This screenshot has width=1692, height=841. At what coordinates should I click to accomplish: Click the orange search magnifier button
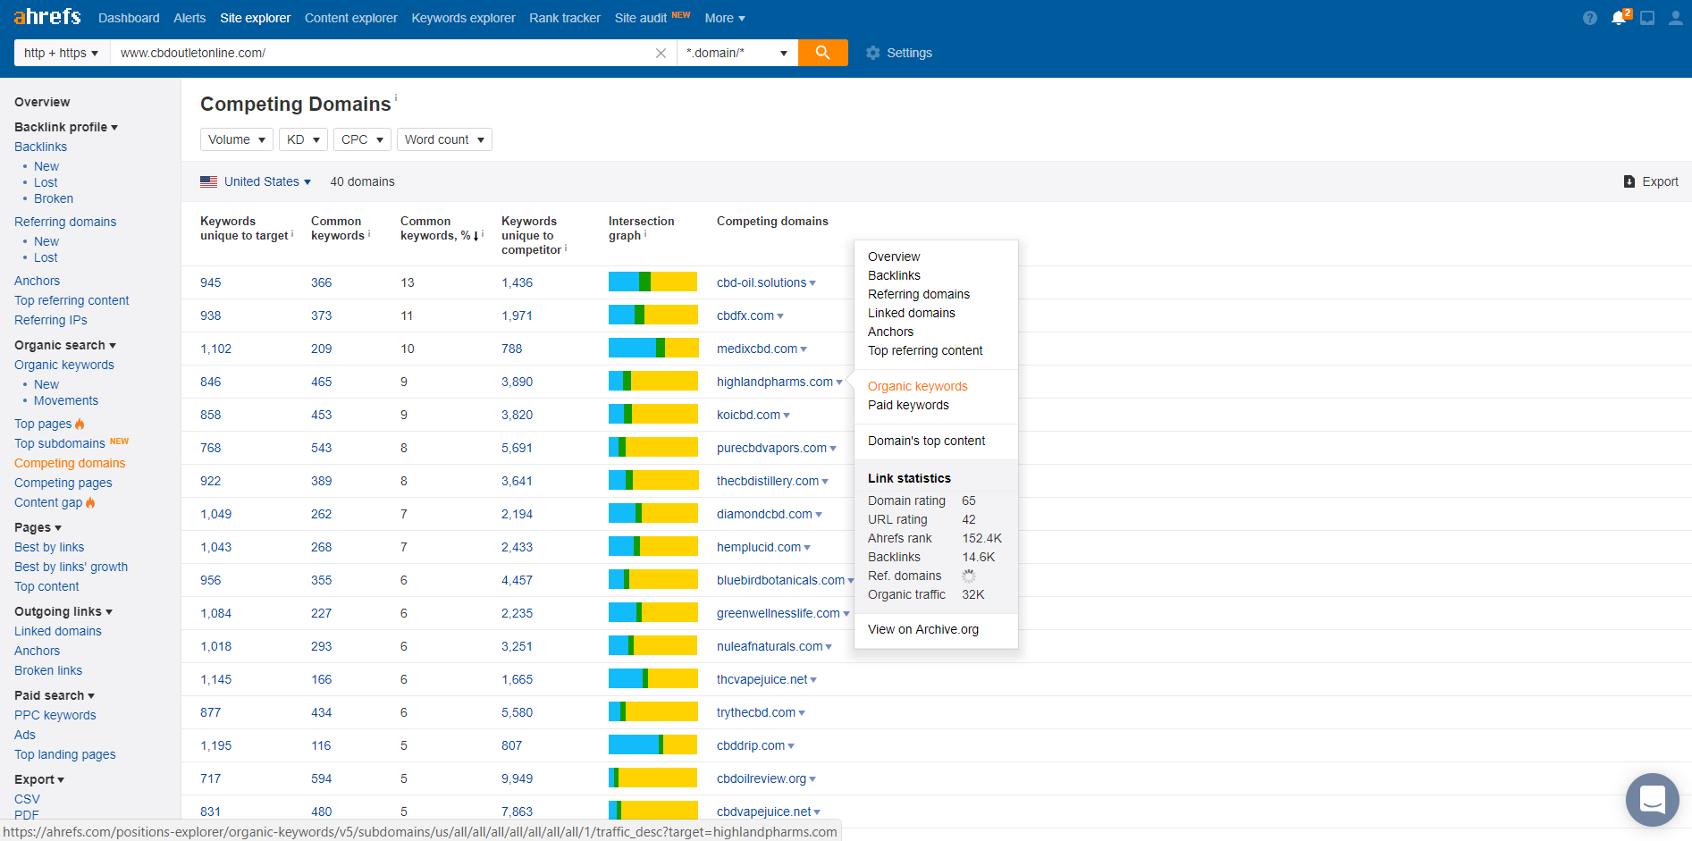coord(823,53)
